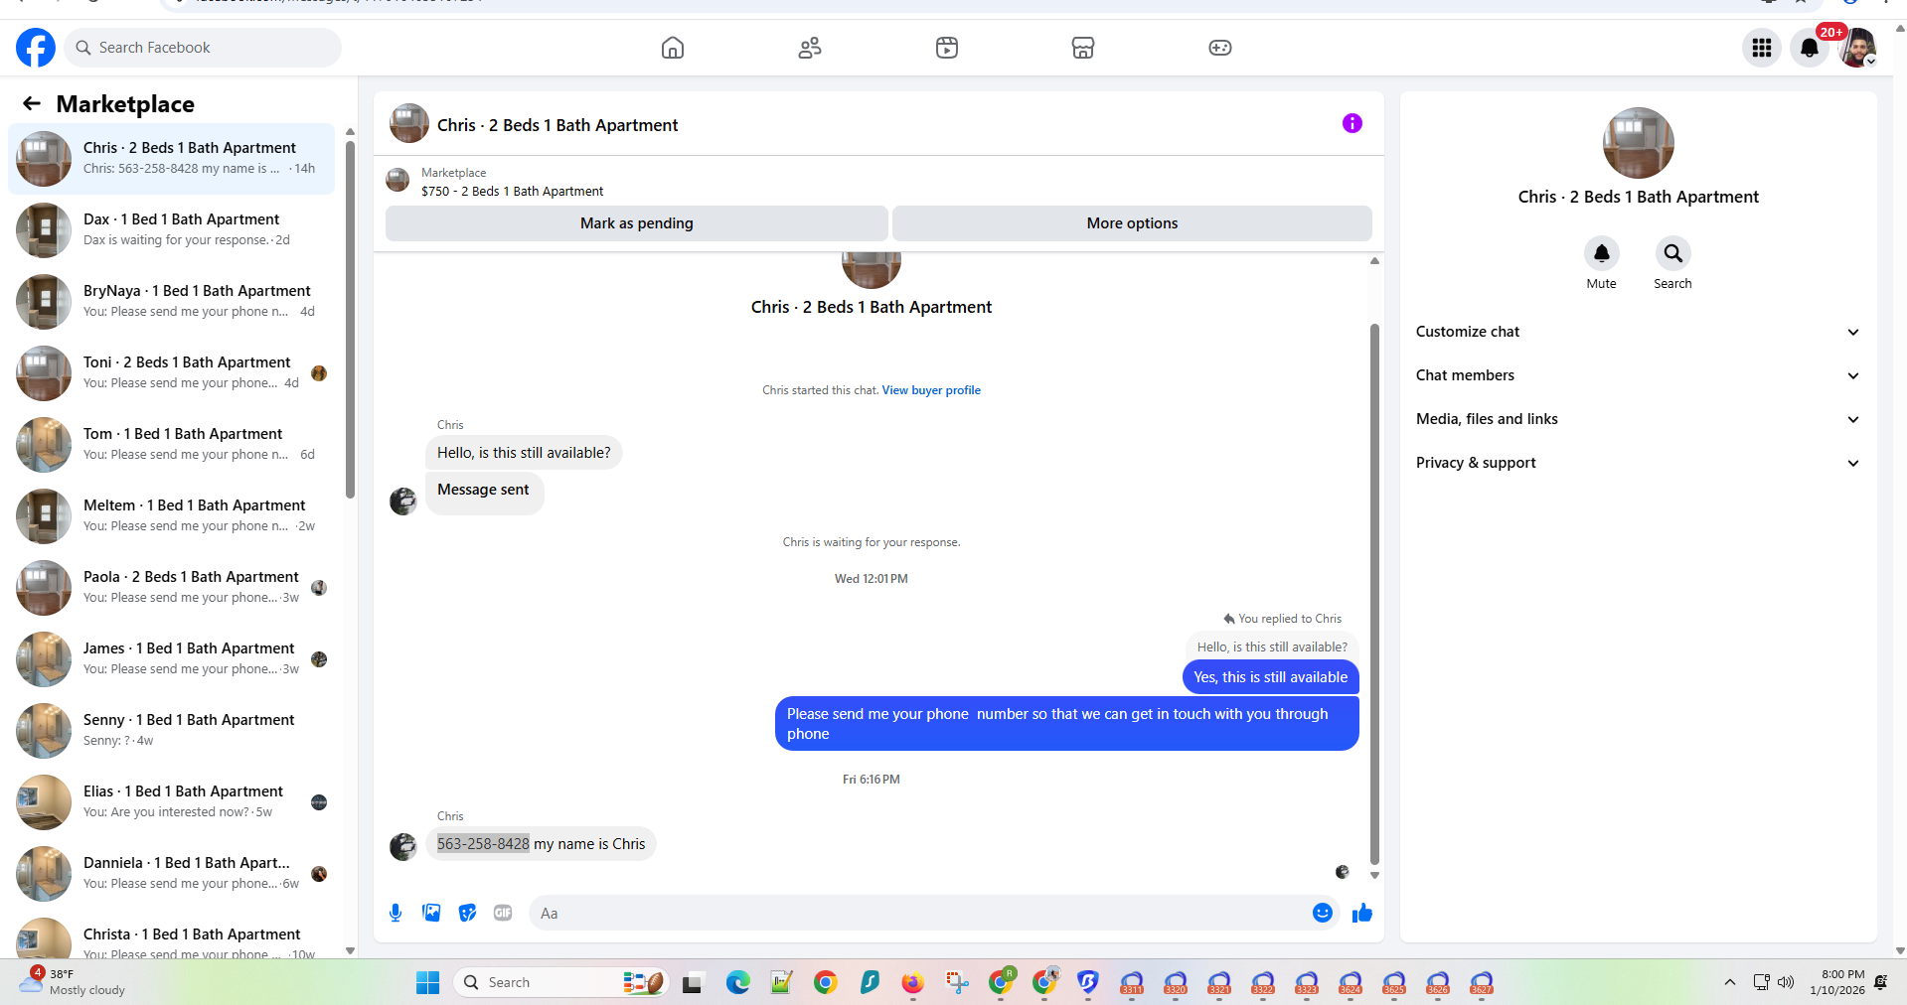This screenshot has height=1005, width=1907.
Task: Choose a GIF in chat composer
Action: tap(503, 913)
